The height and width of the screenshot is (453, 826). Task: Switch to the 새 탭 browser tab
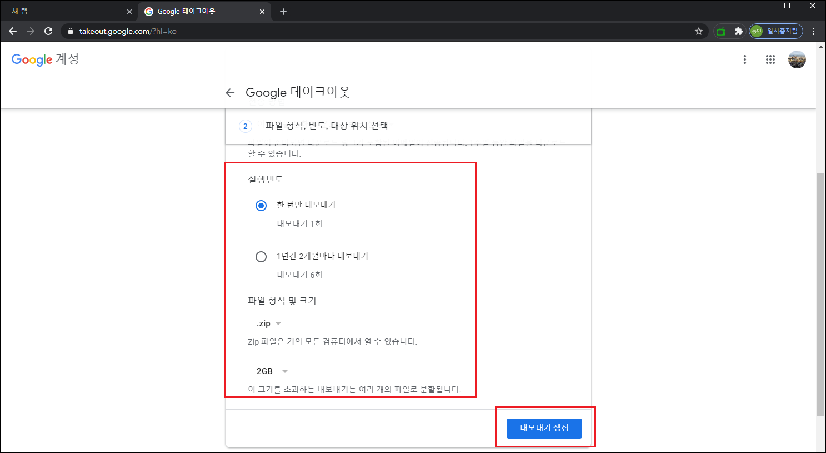(69, 11)
